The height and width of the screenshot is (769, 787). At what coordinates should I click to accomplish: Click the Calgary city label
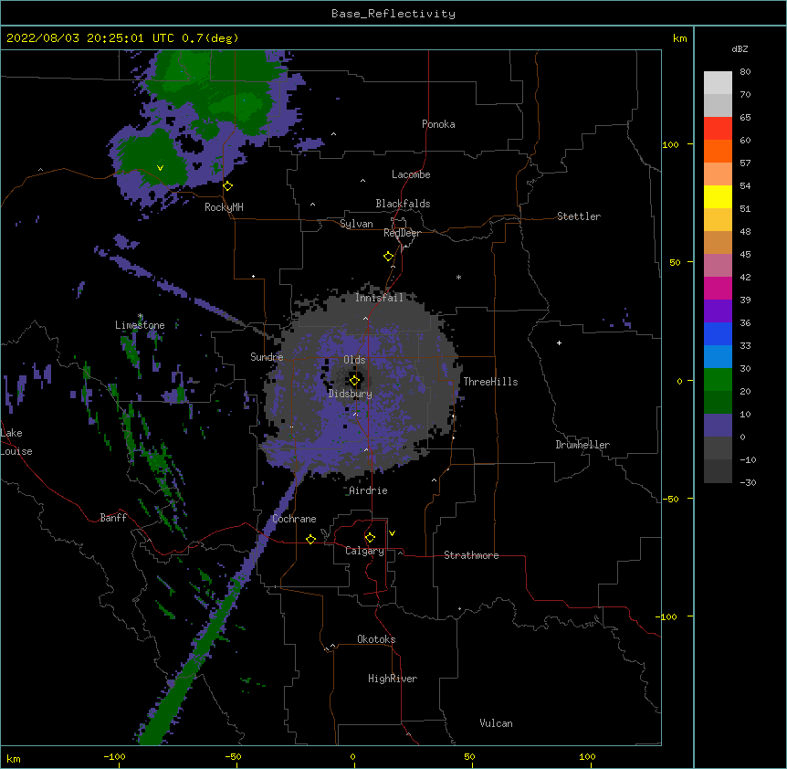click(364, 551)
